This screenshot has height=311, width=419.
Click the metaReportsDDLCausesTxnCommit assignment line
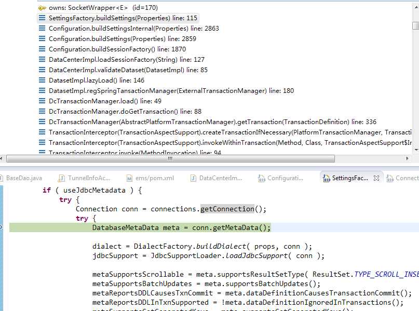point(252,293)
